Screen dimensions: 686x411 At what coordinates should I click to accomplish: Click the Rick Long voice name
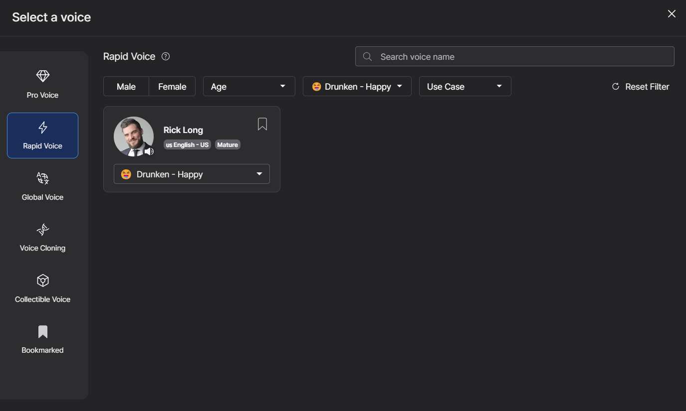[x=183, y=130]
